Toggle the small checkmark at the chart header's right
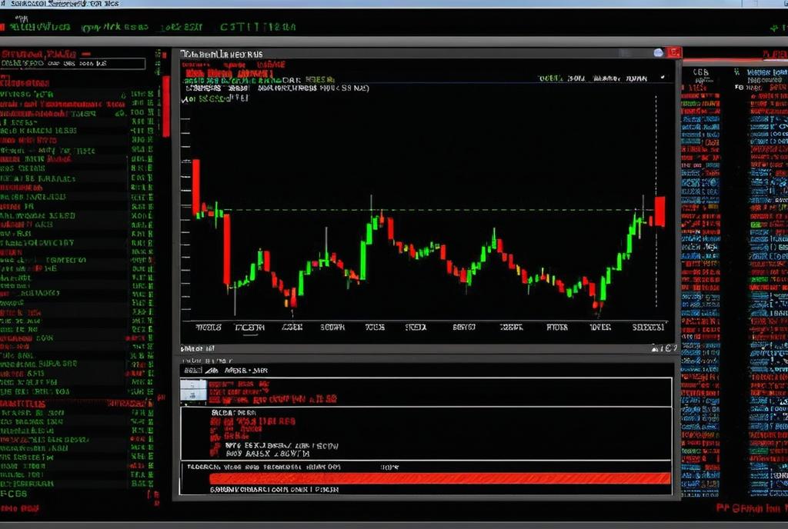This screenshot has width=788, height=529. tap(663, 78)
